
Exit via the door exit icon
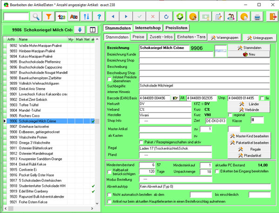pyautogui.click(x=272, y=17)
